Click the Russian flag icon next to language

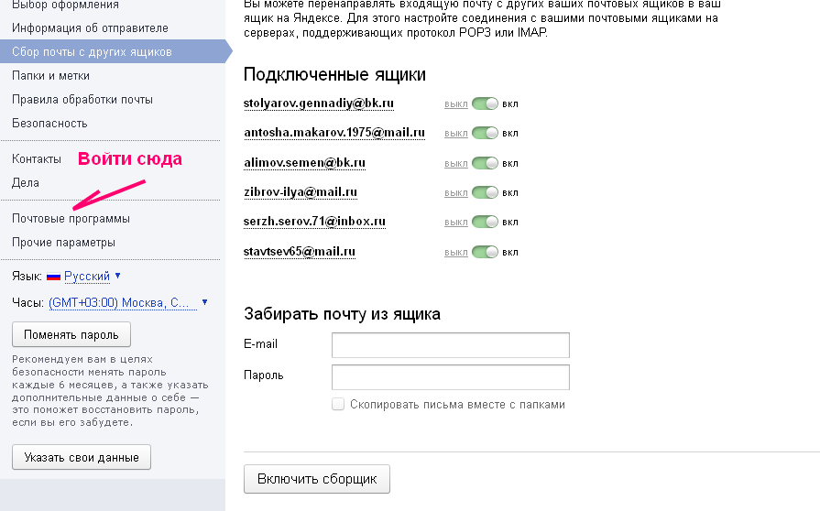pos(53,276)
